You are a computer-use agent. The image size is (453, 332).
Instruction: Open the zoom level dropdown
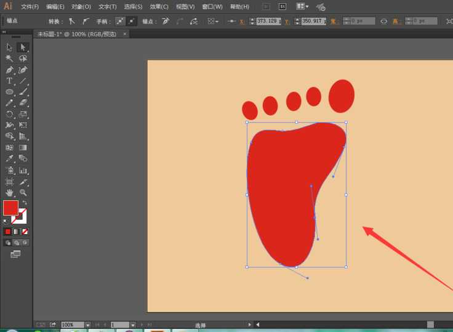pyautogui.click(x=87, y=325)
